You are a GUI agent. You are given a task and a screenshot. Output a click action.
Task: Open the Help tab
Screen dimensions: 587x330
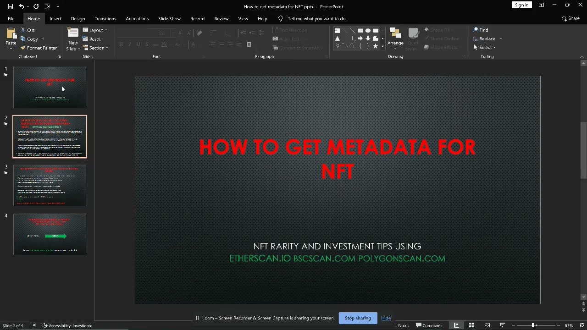click(x=262, y=19)
